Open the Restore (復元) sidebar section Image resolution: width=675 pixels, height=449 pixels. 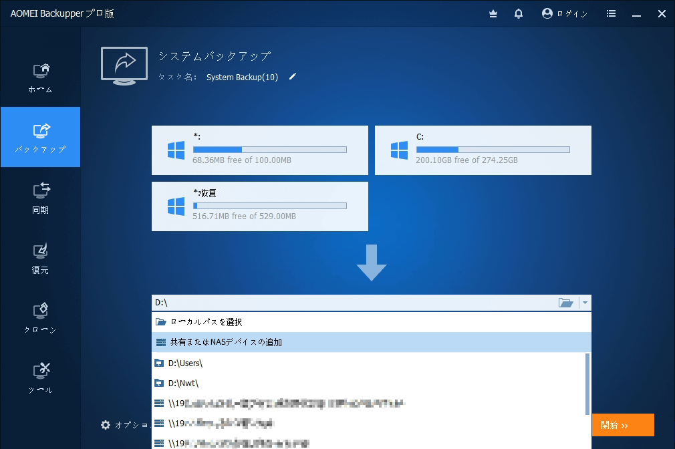41,258
